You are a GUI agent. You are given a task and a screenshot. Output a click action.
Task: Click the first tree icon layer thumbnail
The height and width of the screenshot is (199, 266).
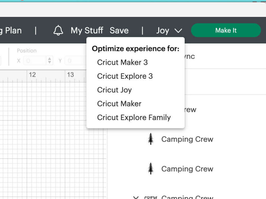[151, 139]
